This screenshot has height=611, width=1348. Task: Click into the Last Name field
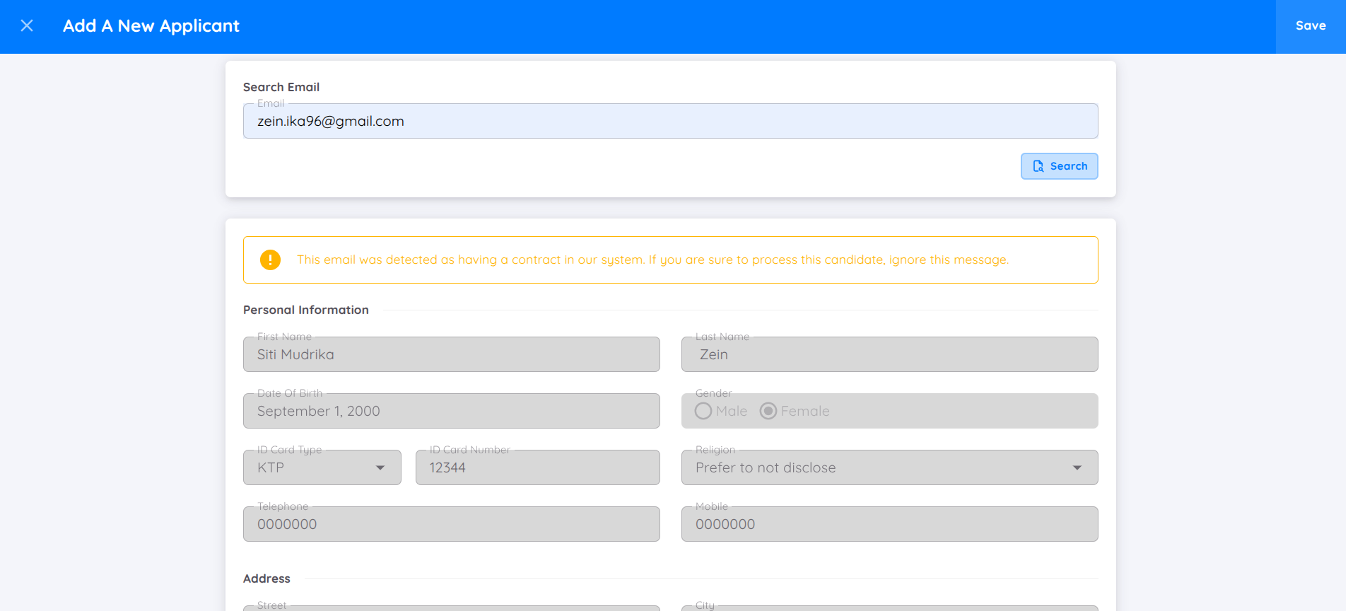click(x=889, y=354)
